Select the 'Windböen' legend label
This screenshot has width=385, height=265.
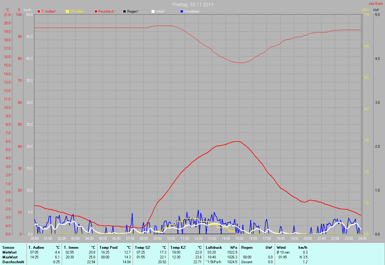tap(192, 11)
